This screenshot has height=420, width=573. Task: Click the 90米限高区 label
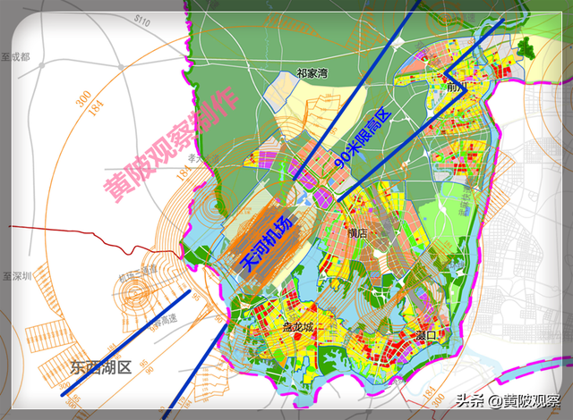click(x=363, y=139)
